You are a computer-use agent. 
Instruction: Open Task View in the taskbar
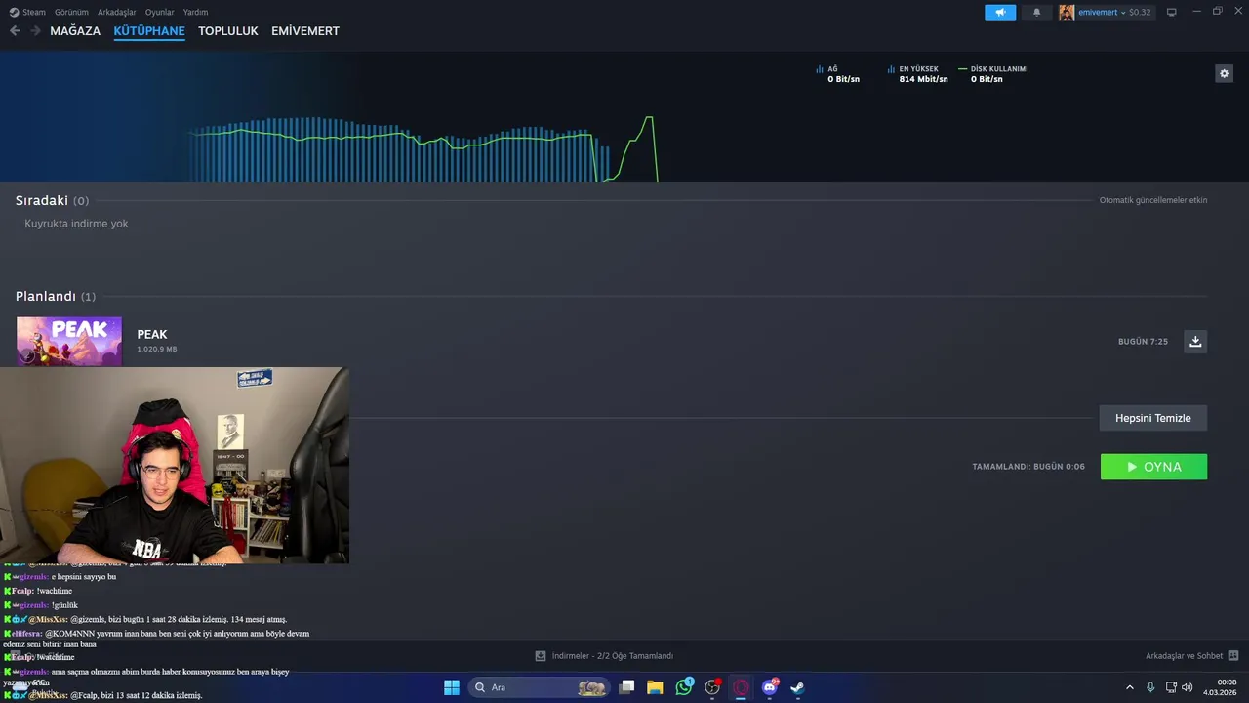(x=626, y=687)
